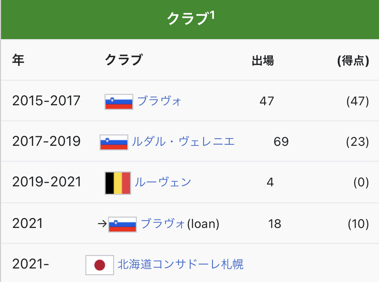Click the 69 appearances cell
Viewport: 379px width, 282px height.
pos(281,142)
